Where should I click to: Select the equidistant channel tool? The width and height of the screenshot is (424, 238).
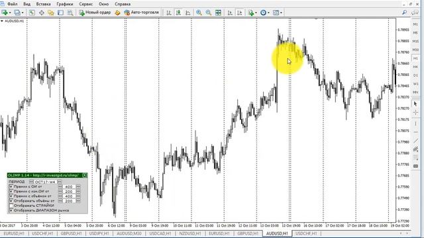point(415,149)
